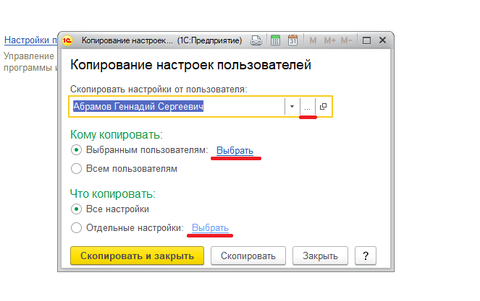Click the Кому копировать: section label

117,134
